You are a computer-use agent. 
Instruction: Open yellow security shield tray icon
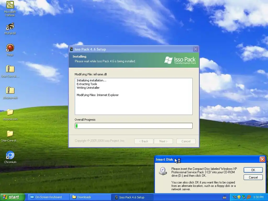(x=239, y=197)
